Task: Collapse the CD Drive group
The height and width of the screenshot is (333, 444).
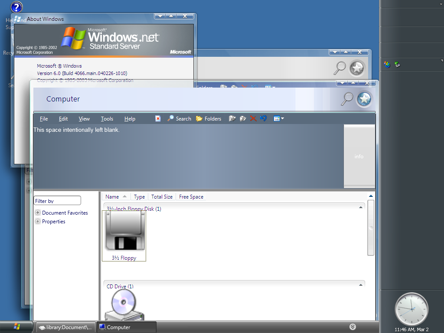Action: point(360,285)
